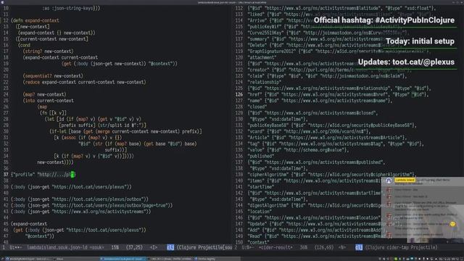Click the '(expand-context' call on line 45
The image size is (464, 261).
point(29,224)
